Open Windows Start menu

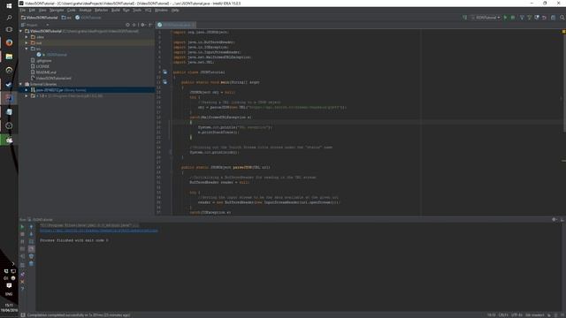9,5
